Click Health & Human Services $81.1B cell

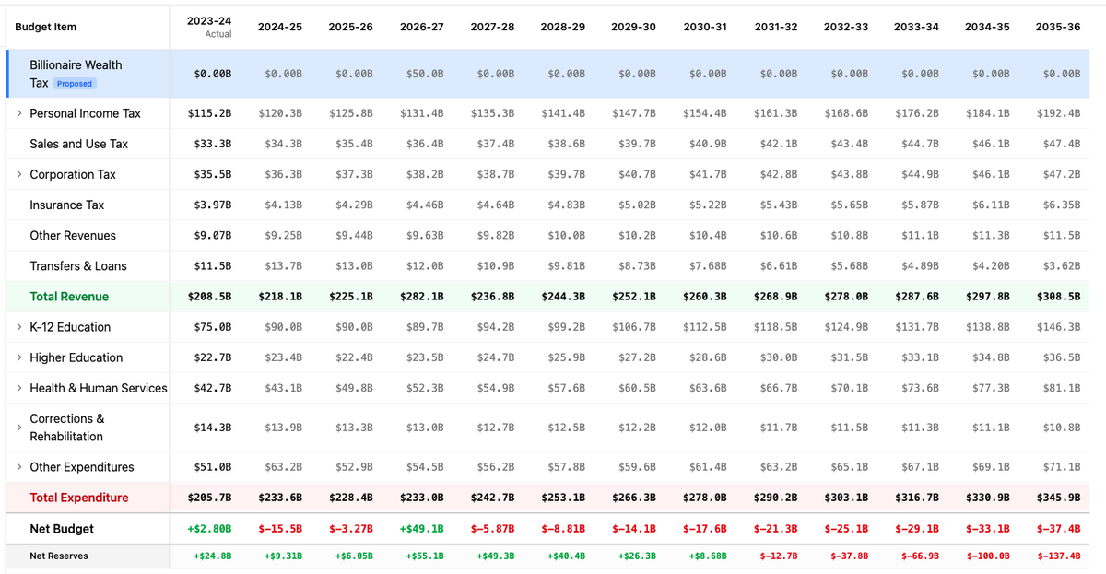click(x=1061, y=388)
